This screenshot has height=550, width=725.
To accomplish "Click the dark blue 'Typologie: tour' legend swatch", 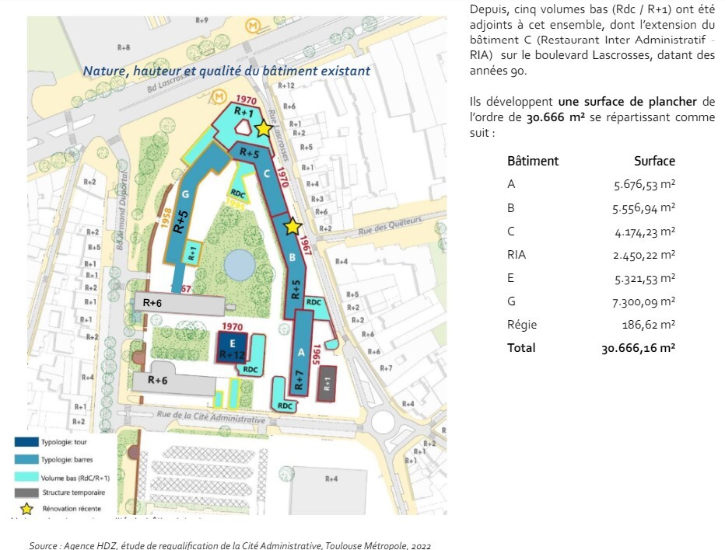I will click(26, 442).
